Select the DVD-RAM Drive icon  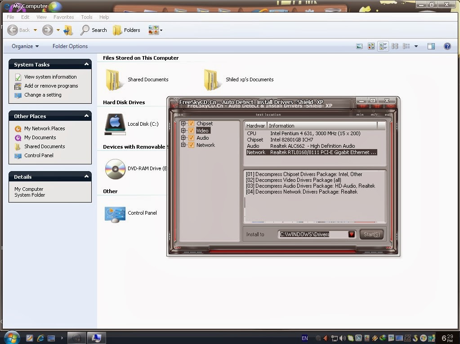coord(115,169)
